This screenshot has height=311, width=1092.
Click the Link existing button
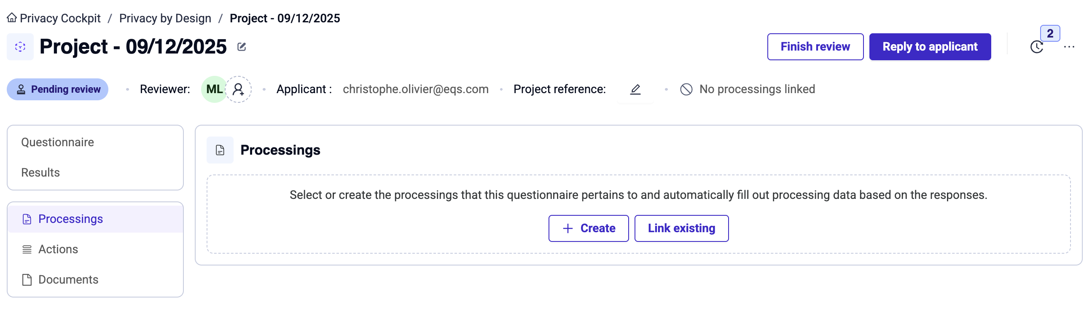click(681, 228)
